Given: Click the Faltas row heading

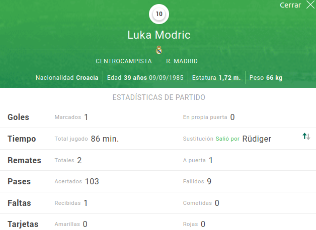Looking at the screenshot, I should [x=19, y=203].
